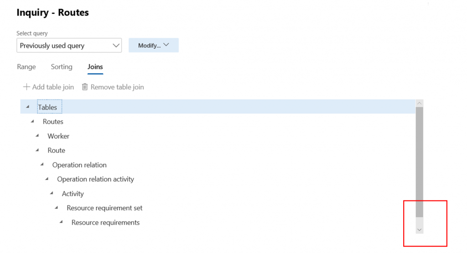Collapse the Routes tree node
Viewport: 467px width, 253px height.
[32, 121]
